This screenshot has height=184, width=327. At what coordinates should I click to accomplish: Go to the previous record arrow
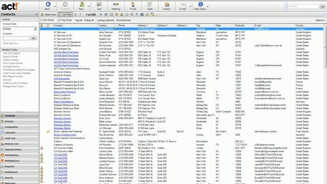(80, 14)
